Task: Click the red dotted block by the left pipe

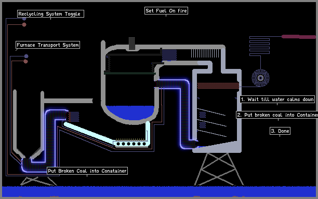Action: point(74,117)
